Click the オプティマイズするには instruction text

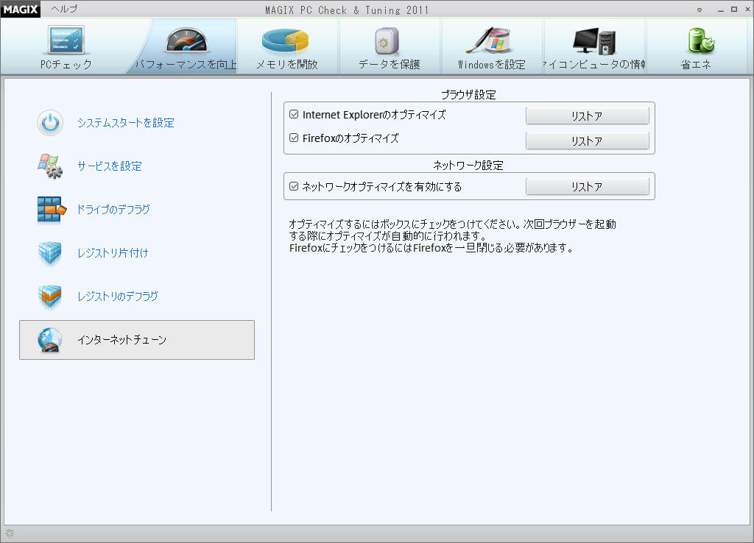coord(453,236)
